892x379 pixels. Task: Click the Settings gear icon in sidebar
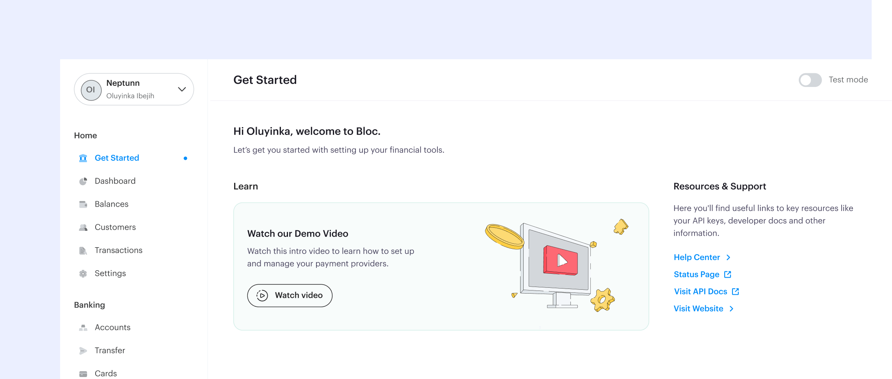coord(83,273)
